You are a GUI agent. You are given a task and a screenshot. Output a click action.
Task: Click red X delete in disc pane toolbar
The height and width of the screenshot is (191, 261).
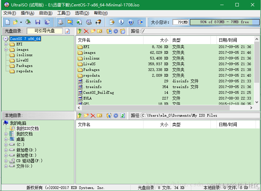click(86, 31)
